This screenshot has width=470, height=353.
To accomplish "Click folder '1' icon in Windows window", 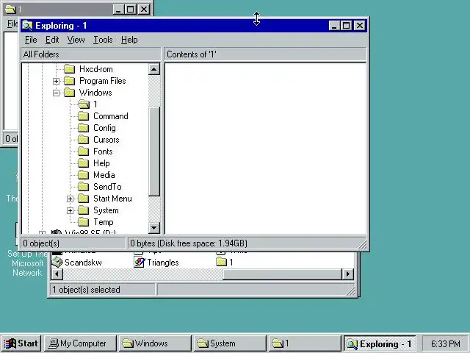I will tap(221, 263).
